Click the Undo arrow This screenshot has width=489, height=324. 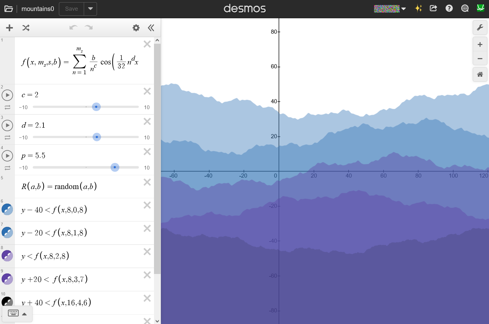click(x=73, y=28)
